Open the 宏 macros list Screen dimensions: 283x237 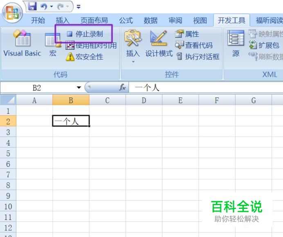[53, 44]
